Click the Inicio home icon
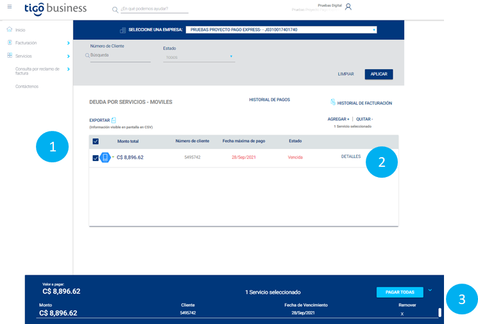 [10, 30]
